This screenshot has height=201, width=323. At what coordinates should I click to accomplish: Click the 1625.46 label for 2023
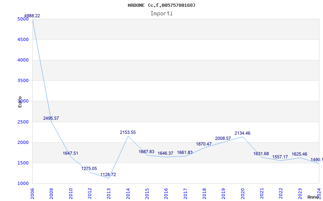(299, 154)
